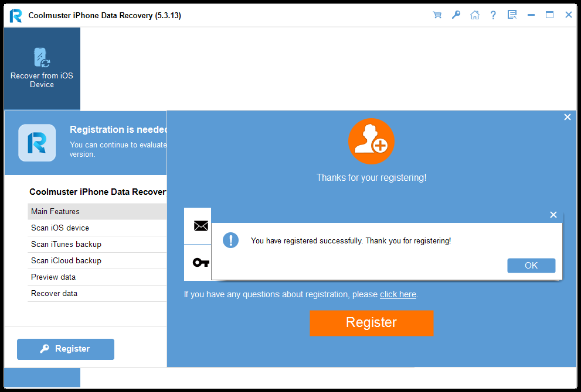This screenshot has height=392, width=581.
Task: Select the Scan iTunes backup row
Action: 97,244
